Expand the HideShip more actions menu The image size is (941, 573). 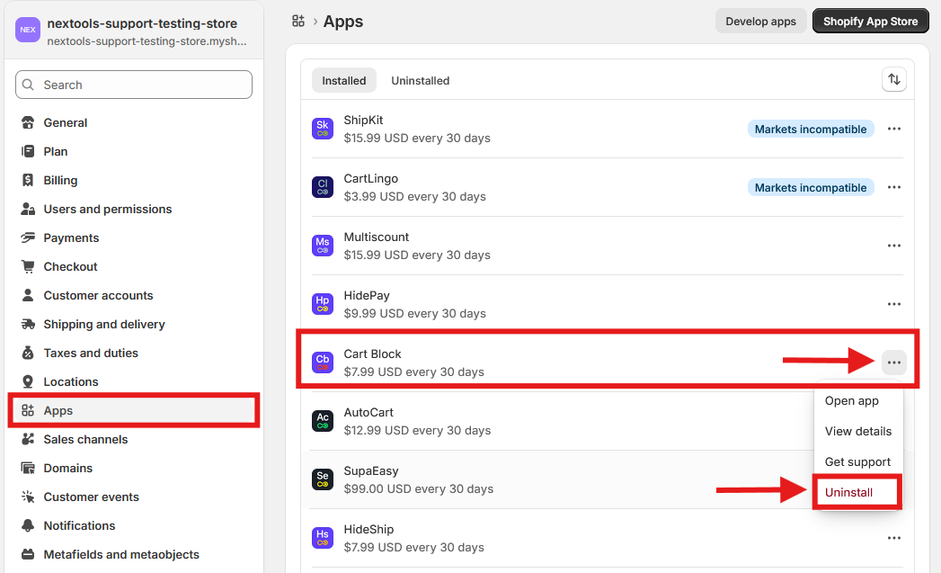tap(893, 538)
